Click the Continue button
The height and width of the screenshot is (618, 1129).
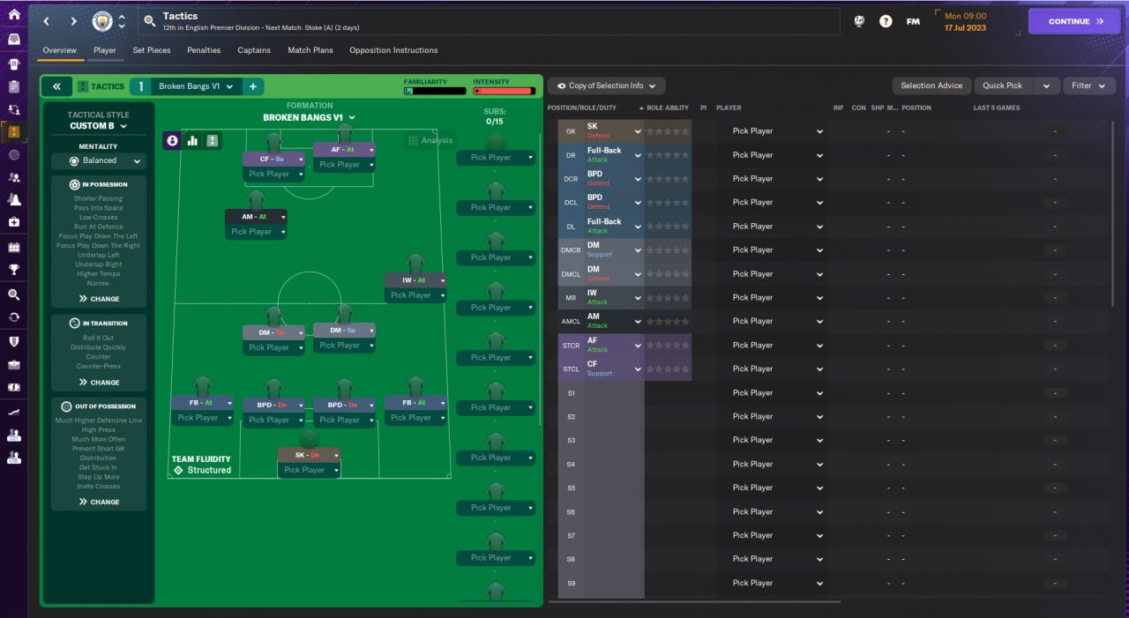coord(1074,21)
